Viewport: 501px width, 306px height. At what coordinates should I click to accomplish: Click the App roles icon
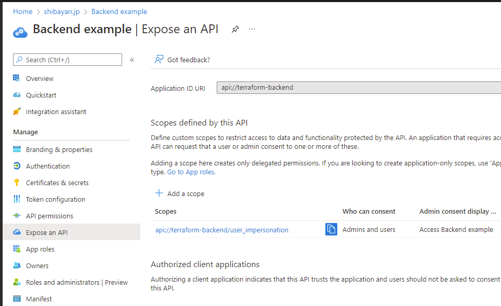(17, 248)
